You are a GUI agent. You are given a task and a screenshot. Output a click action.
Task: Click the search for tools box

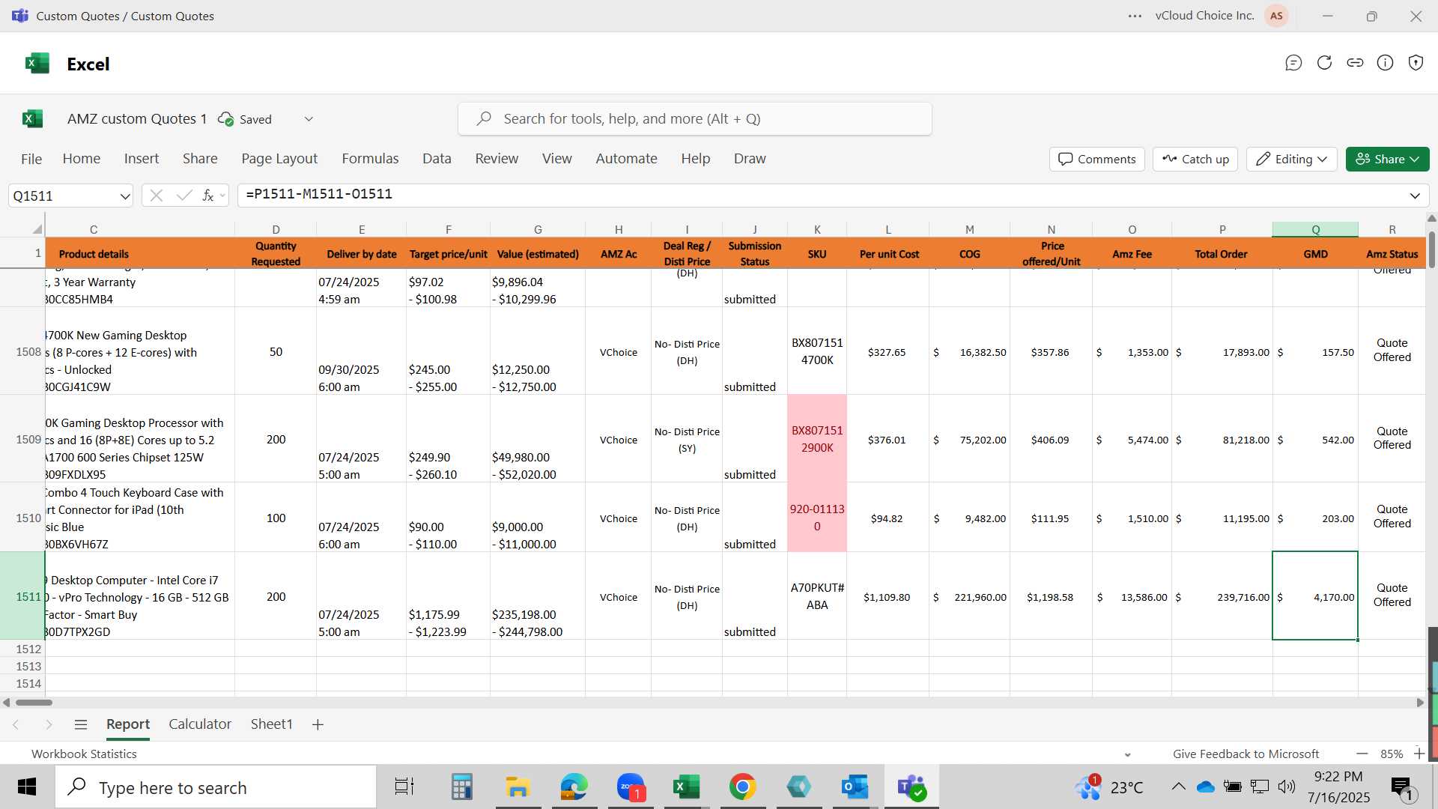694,119
